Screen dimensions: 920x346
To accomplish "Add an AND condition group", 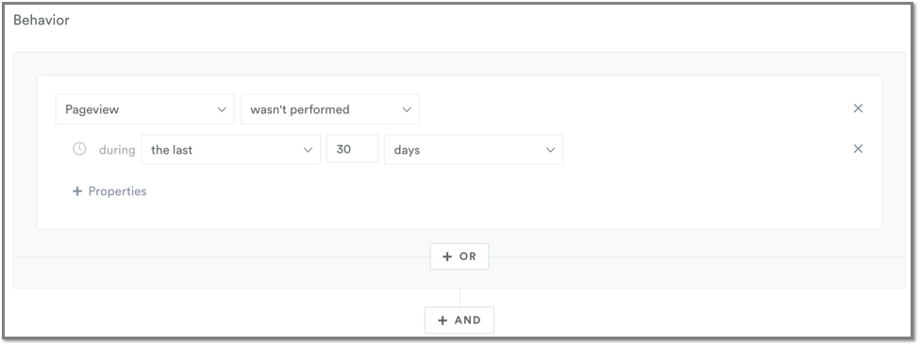I will coord(460,321).
